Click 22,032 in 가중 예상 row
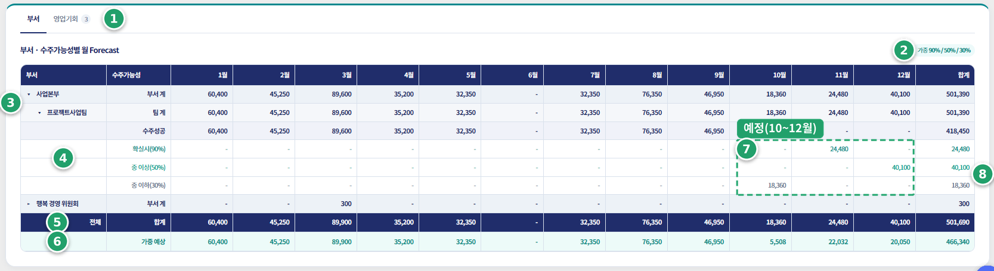The height and width of the screenshot is (271, 994). (838, 242)
